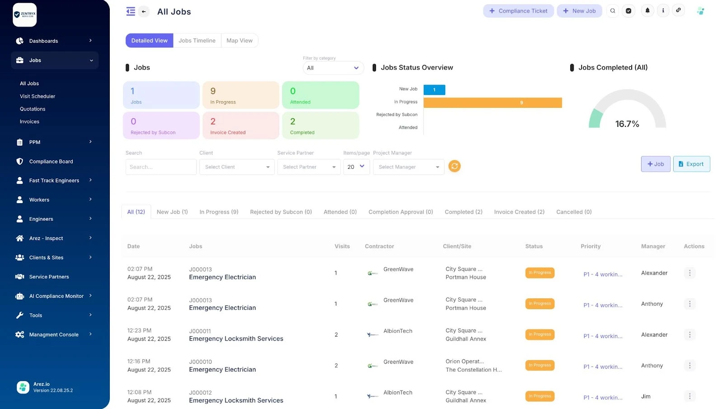Screen dimensions: 723x409
Task: Click the checkmark circle icon in header
Action: [628, 11]
